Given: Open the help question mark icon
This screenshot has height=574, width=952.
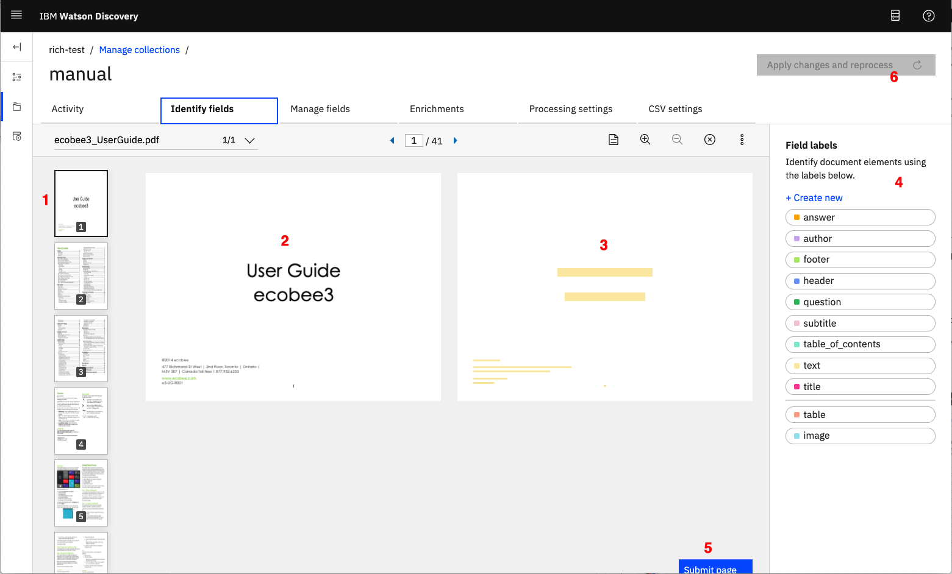Looking at the screenshot, I should [x=928, y=16].
